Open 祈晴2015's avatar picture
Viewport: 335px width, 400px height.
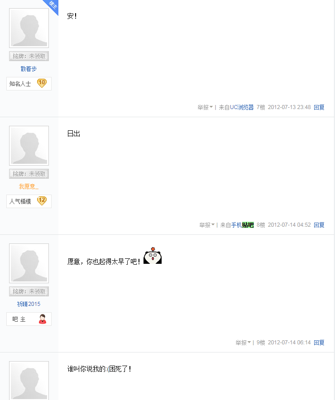tap(29, 263)
